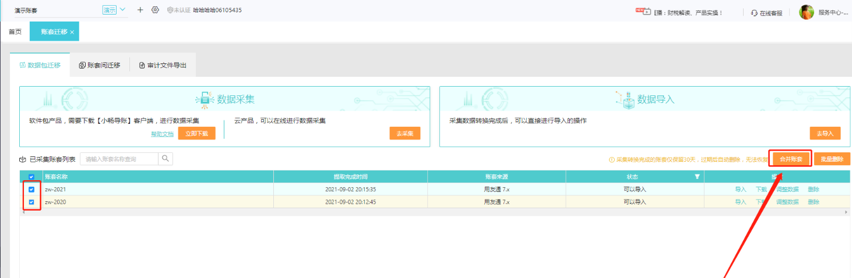
Task: Click the user avatar picture
Action: (x=806, y=12)
